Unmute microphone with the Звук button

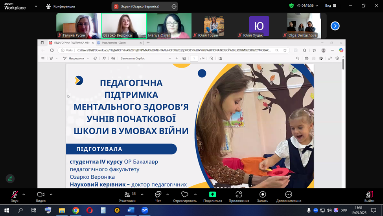coord(15,194)
